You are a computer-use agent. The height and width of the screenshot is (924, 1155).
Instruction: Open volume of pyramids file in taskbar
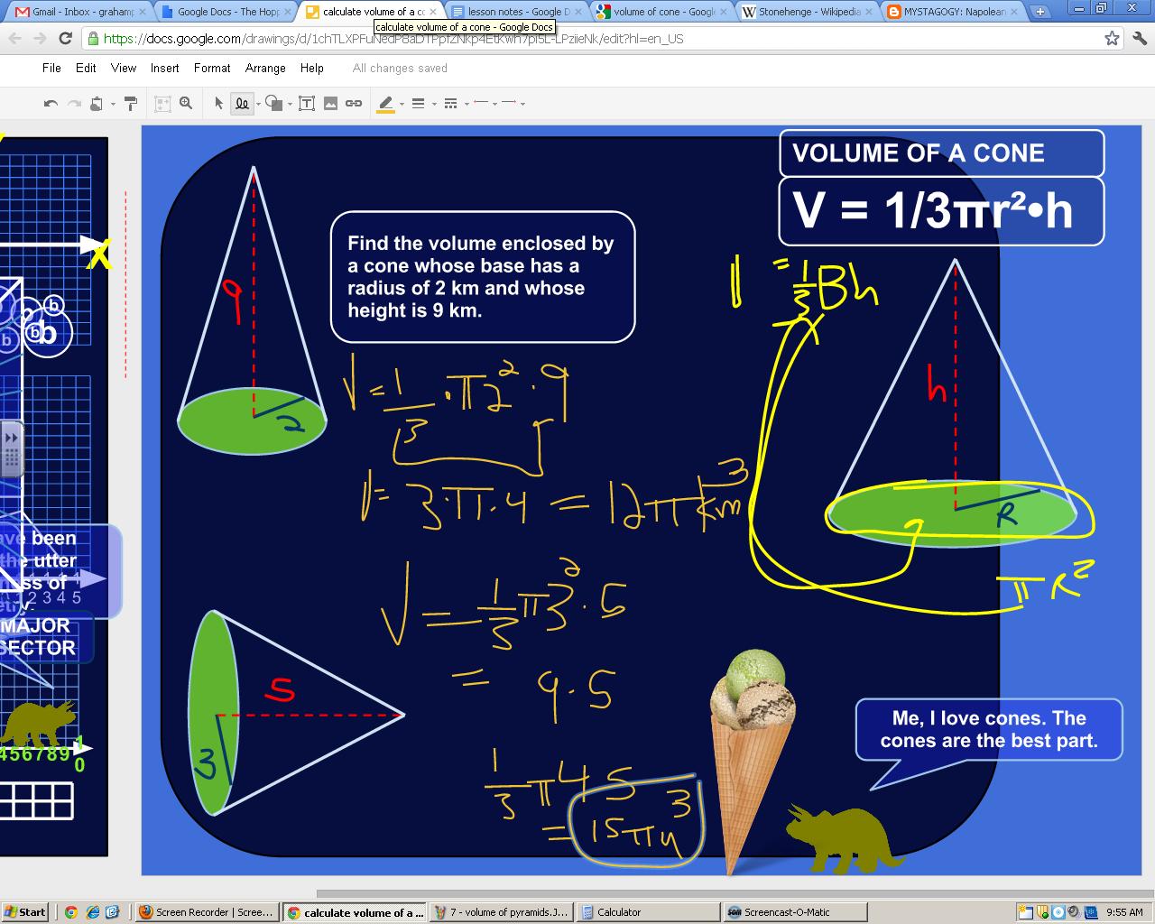(x=501, y=912)
